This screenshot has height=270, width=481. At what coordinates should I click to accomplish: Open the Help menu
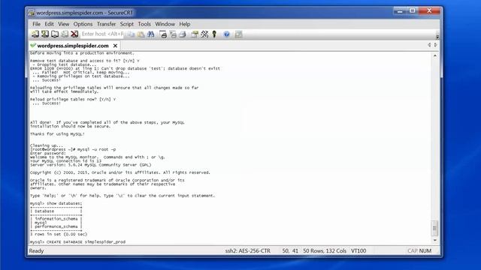point(185,24)
